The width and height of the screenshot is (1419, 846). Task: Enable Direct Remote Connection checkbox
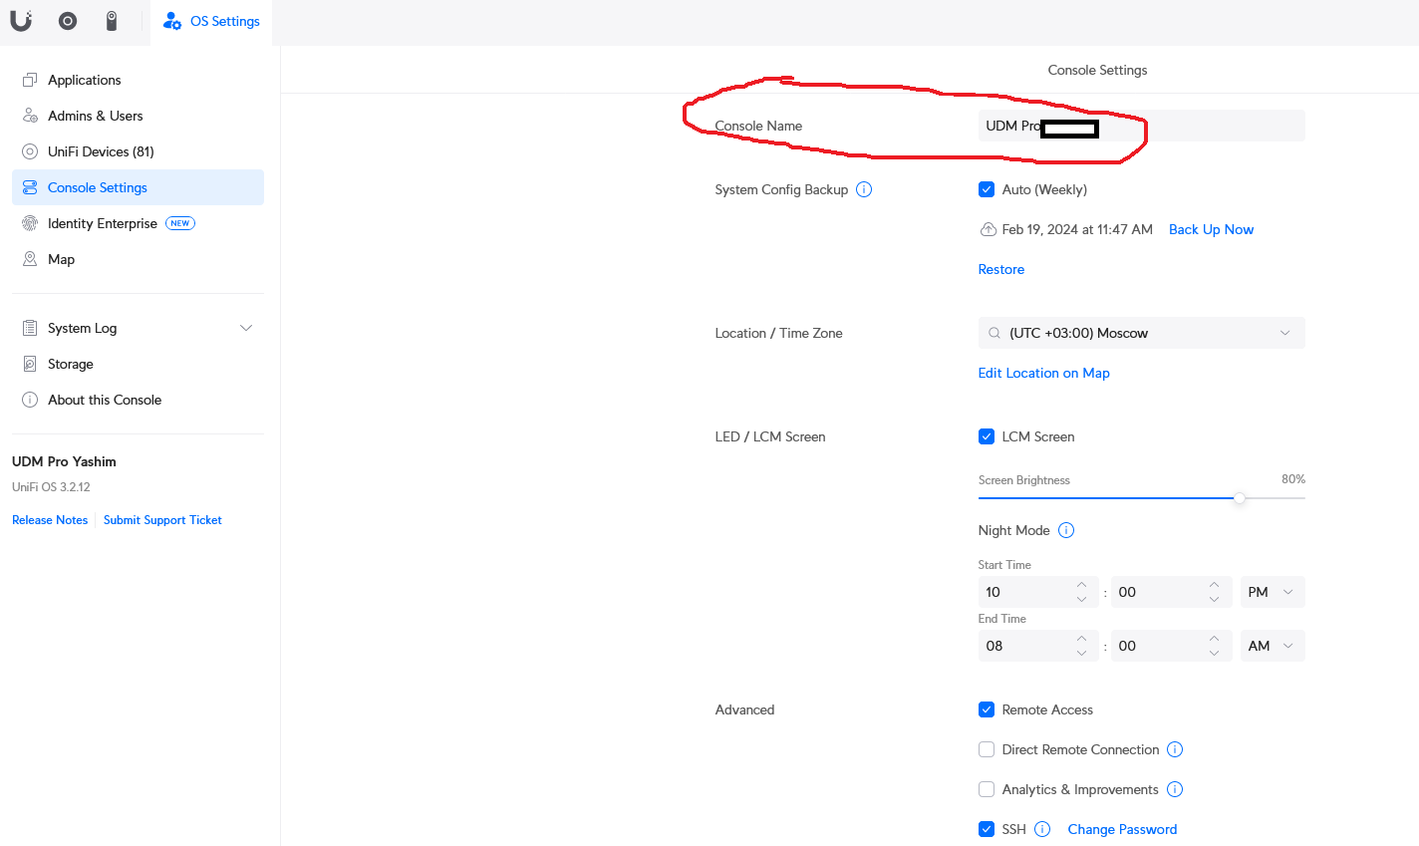(x=987, y=749)
